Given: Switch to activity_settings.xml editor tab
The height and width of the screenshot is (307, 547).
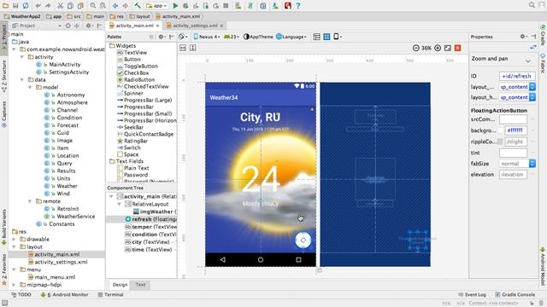Looking at the screenshot, I should (x=195, y=26).
